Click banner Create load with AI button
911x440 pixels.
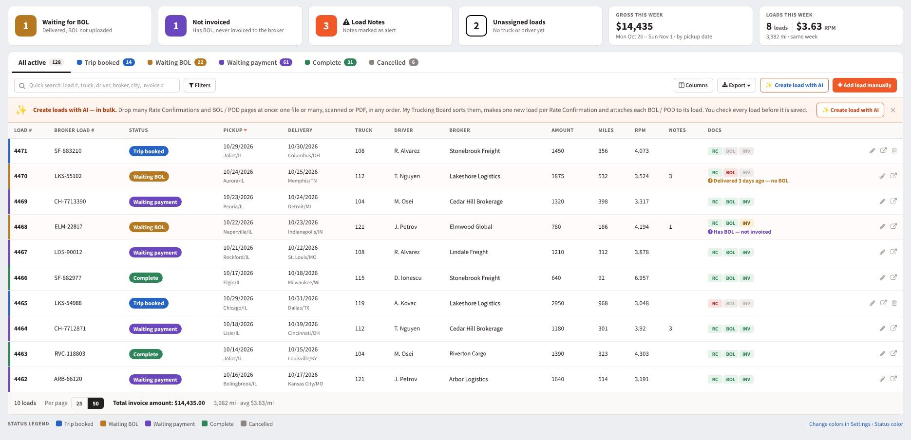(x=850, y=110)
